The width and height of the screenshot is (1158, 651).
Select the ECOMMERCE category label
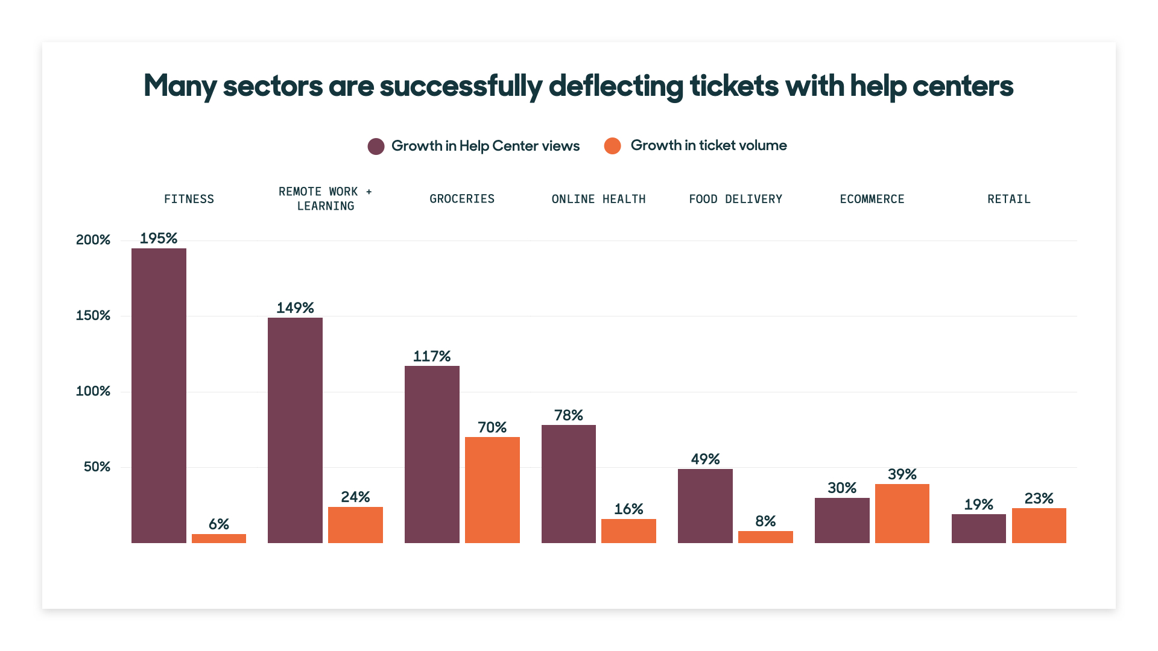[872, 199]
